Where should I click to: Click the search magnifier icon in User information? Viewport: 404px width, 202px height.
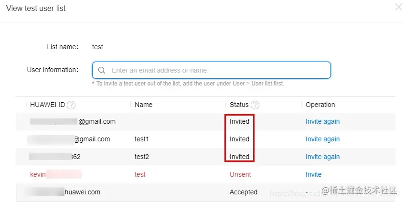point(102,70)
